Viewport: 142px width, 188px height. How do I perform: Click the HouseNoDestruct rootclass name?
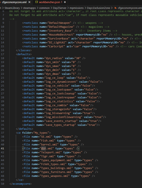[61, 35]
